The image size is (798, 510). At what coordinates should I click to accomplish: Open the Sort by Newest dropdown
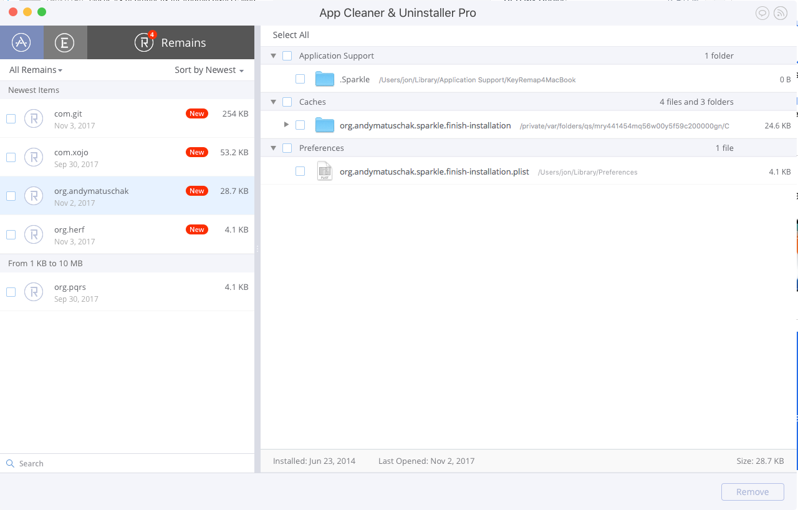pos(209,70)
